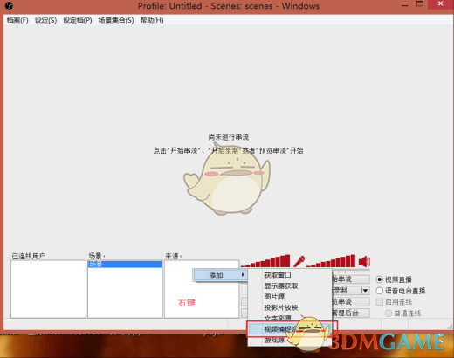Expand the 添加 submenu item
The width and height of the screenshot is (454, 358).
tap(220, 275)
